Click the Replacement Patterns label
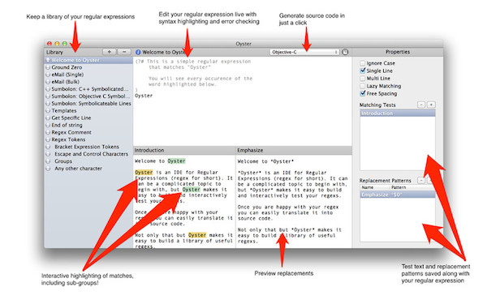 [x=385, y=181]
